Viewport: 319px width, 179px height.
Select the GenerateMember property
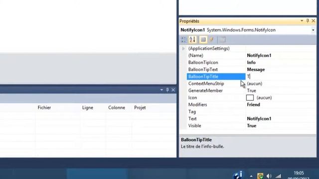tap(216, 90)
